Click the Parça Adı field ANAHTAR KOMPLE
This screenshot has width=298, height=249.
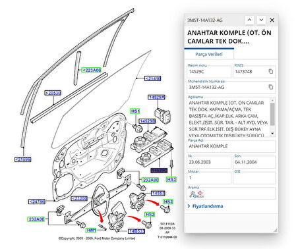pos(231,146)
